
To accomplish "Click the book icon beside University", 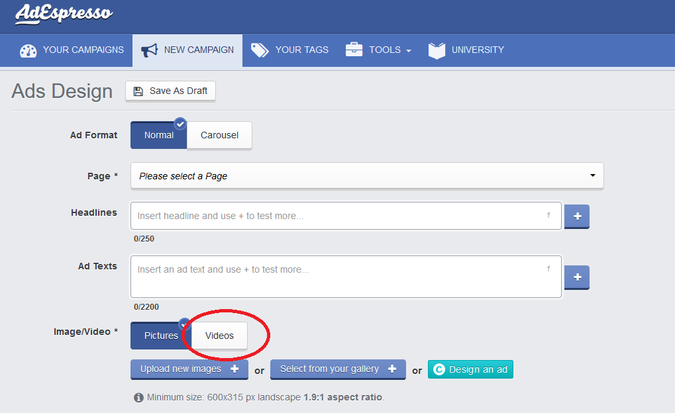I will pyautogui.click(x=437, y=50).
